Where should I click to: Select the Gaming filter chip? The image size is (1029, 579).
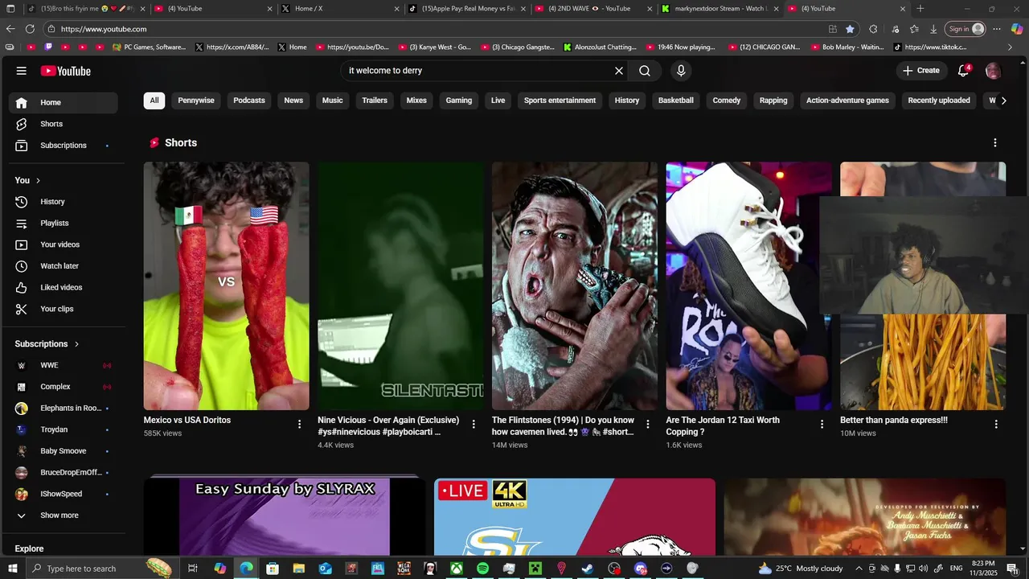459,101
